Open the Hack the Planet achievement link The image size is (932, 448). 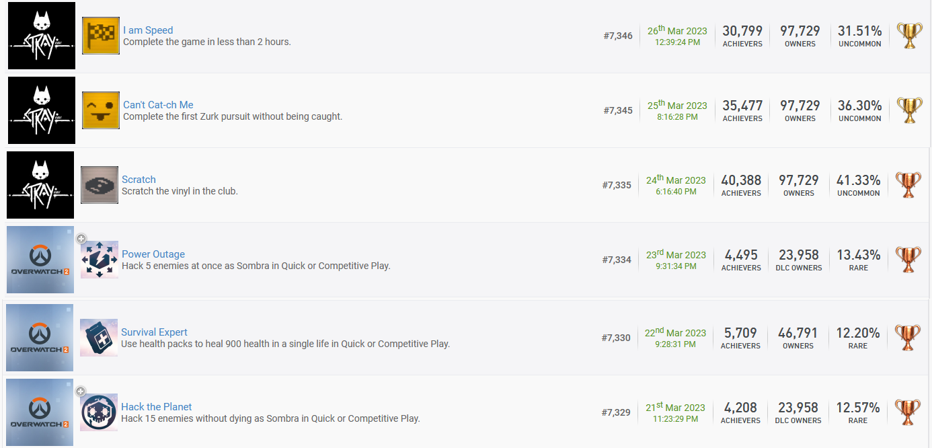156,407
